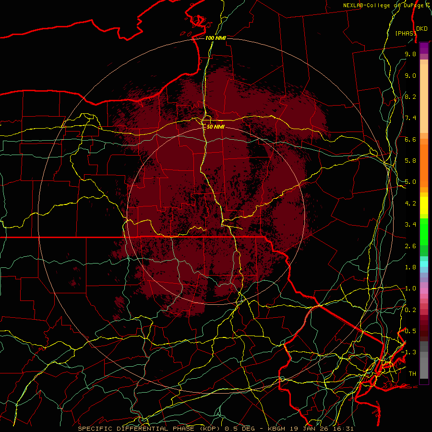Click the purple band at the top of the color bar

424,48
